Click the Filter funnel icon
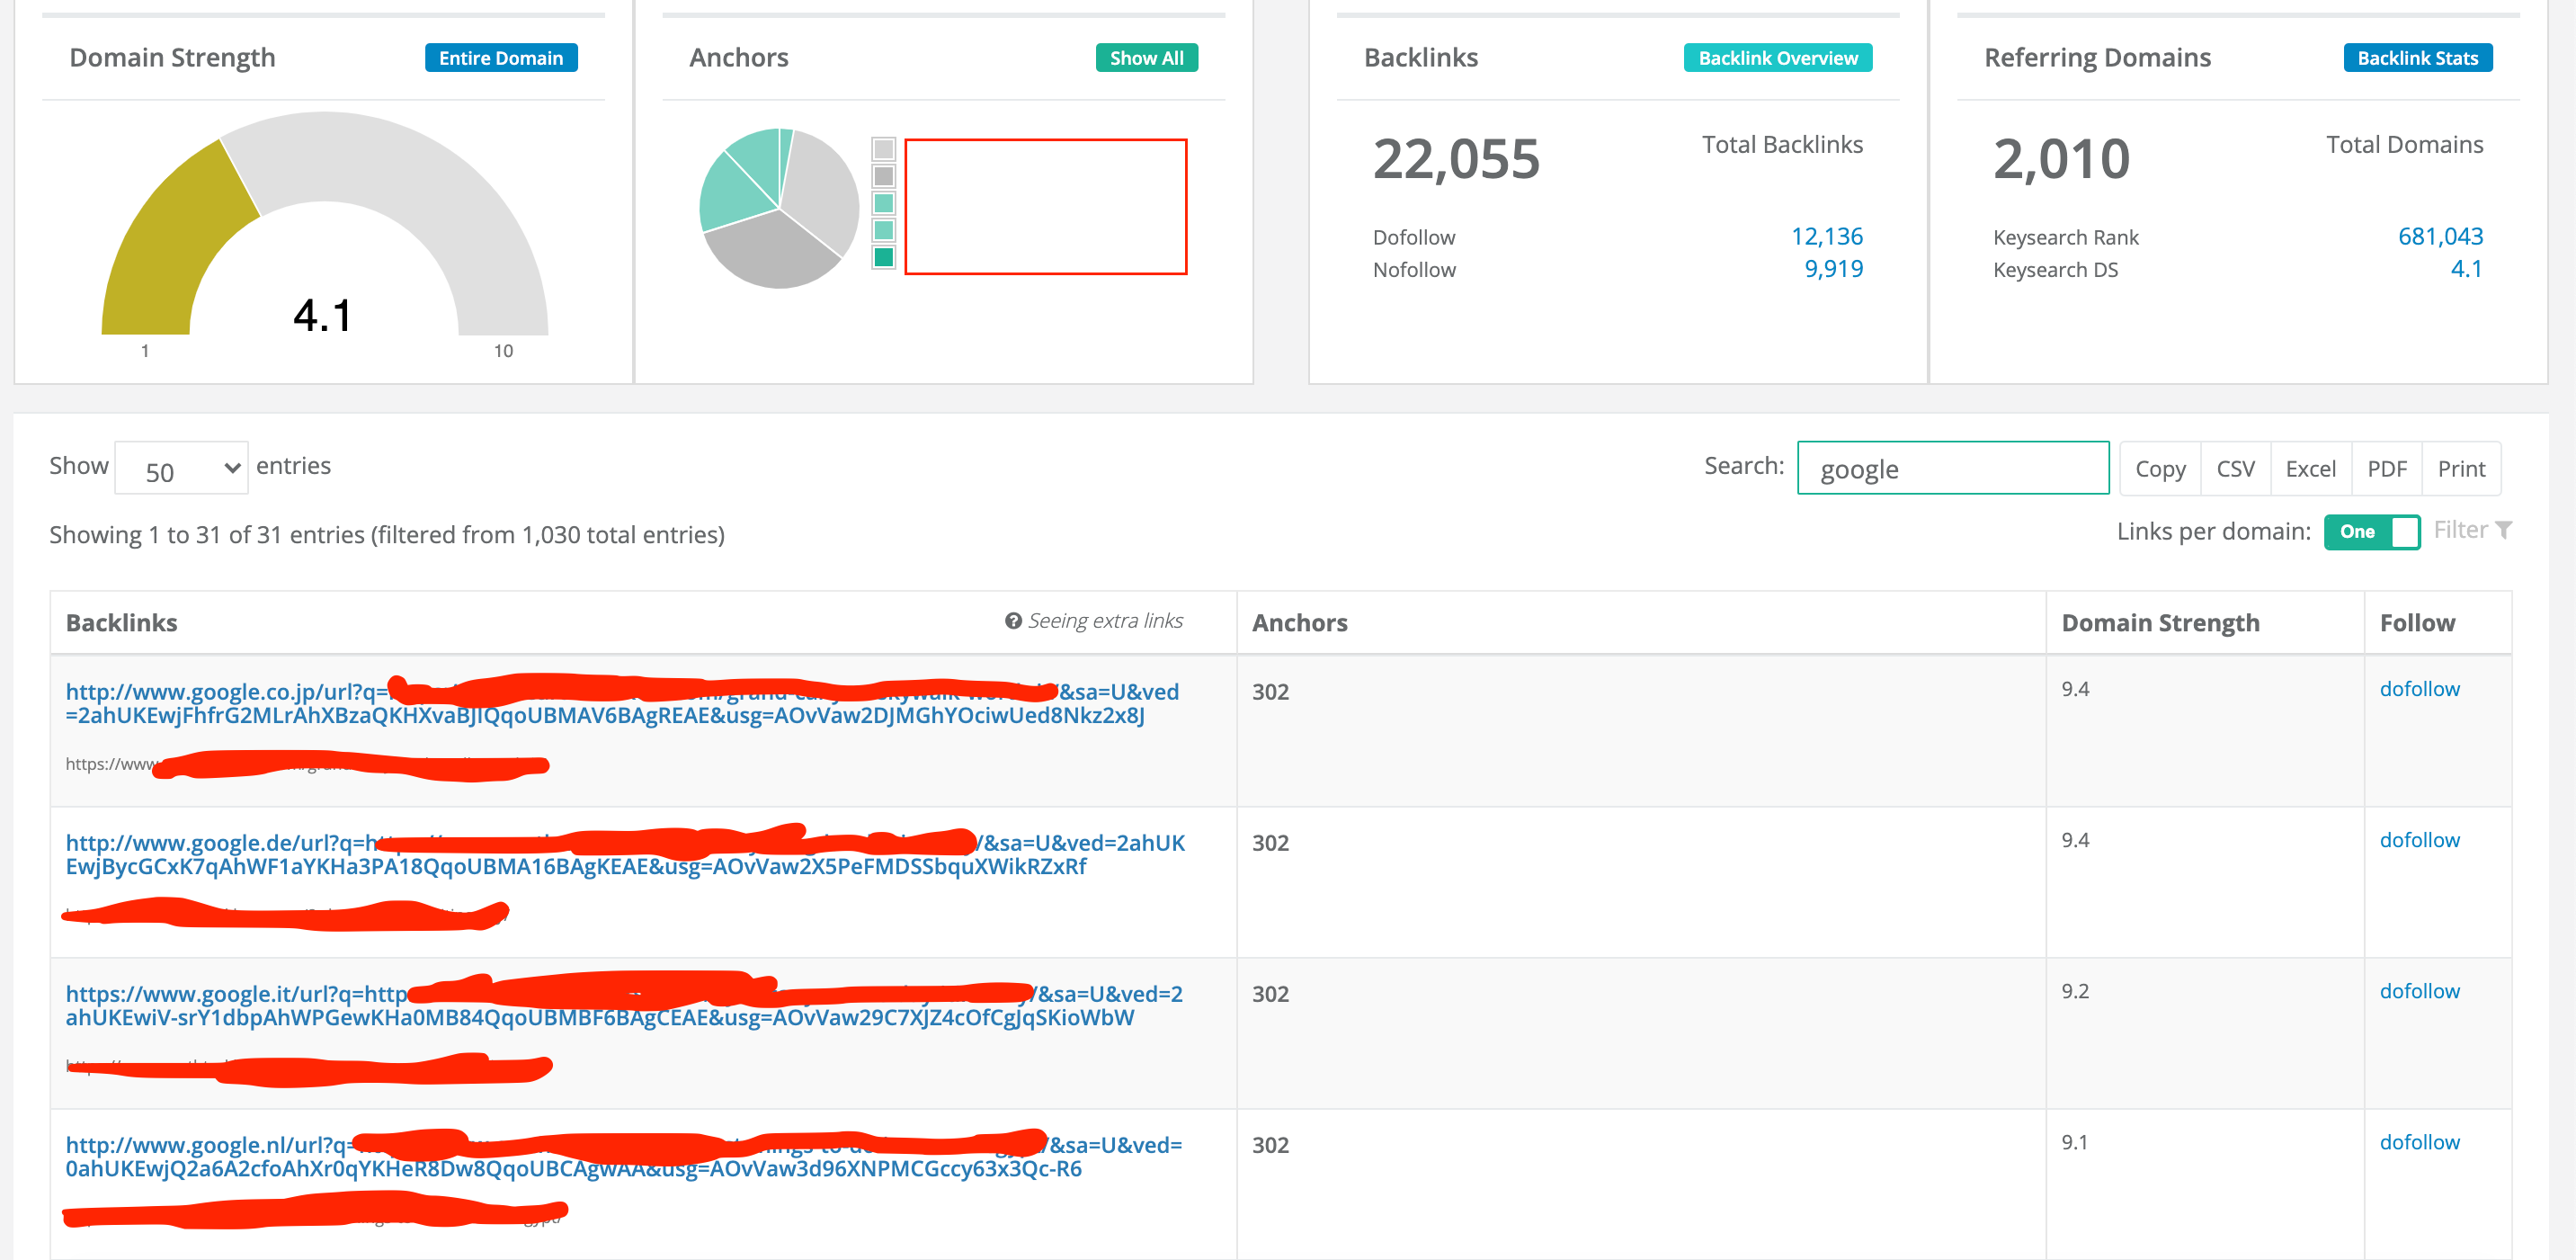The image size is (2576, 1260). [x=2503, y=530]
